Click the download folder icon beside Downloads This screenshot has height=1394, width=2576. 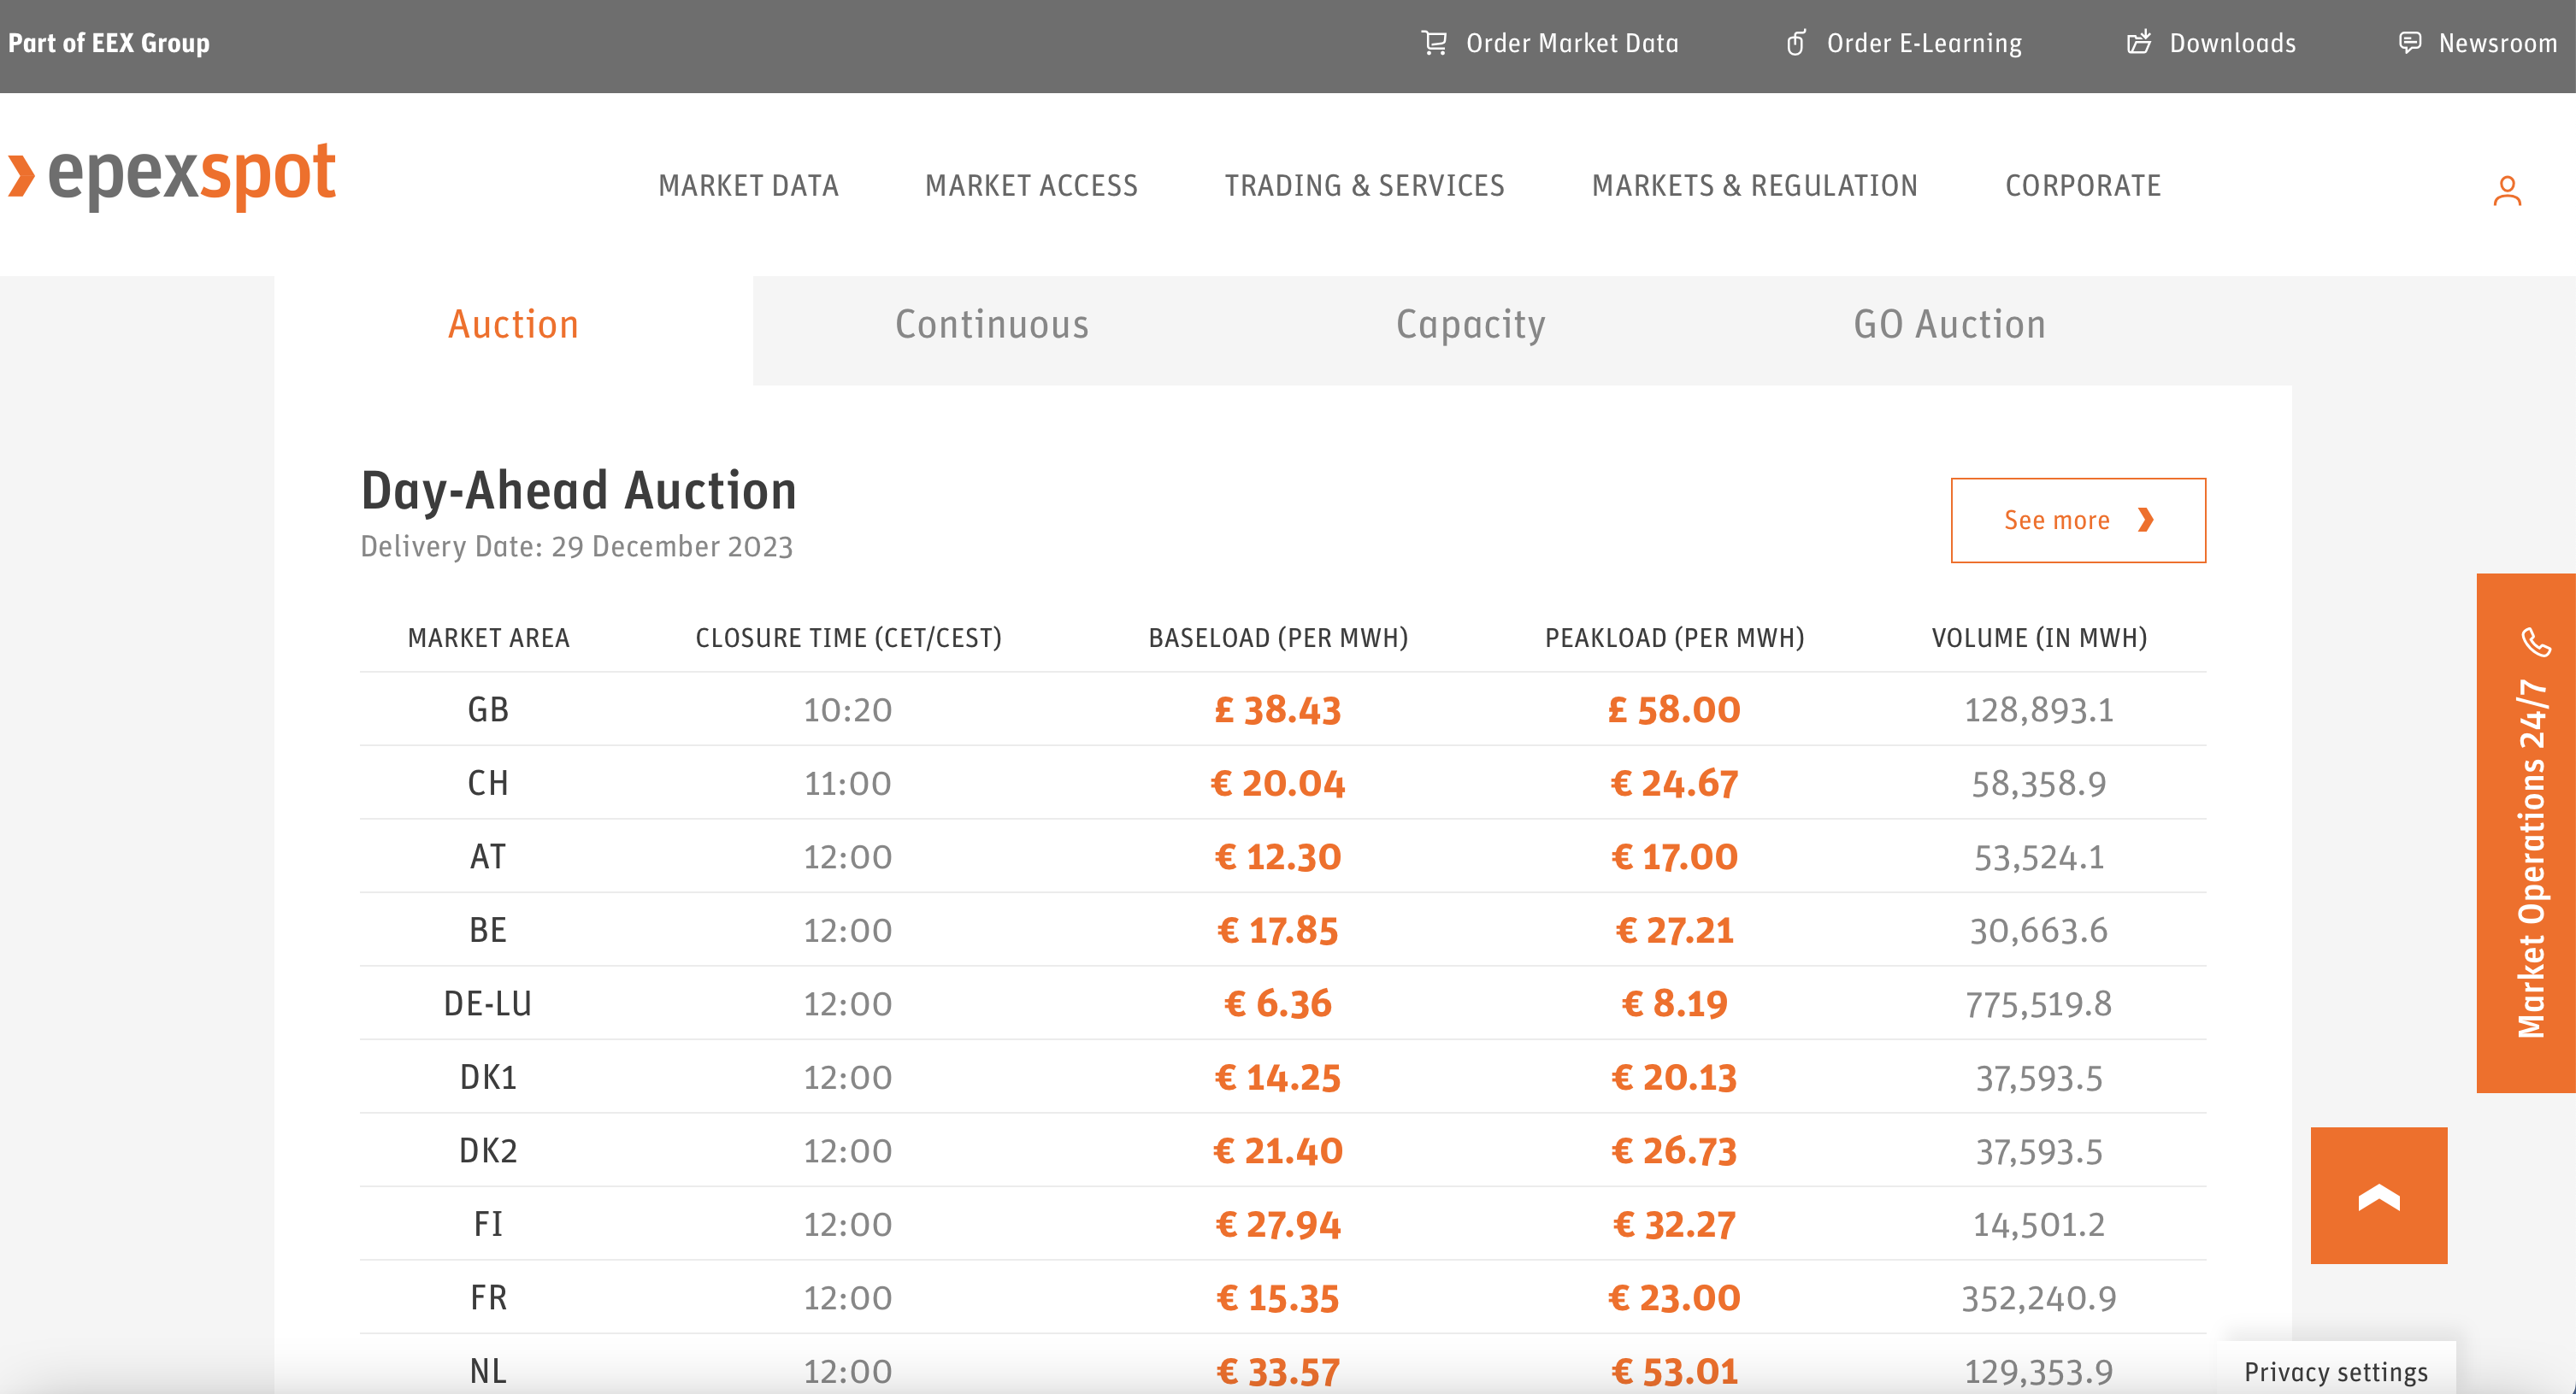click(x=2139, y=42)
